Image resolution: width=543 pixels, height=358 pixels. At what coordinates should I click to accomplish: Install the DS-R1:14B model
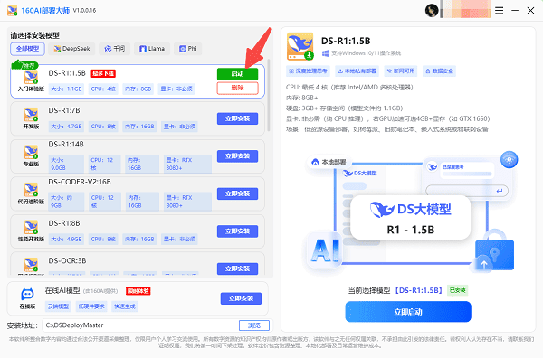pyautogui.click(x=237, y=156)
